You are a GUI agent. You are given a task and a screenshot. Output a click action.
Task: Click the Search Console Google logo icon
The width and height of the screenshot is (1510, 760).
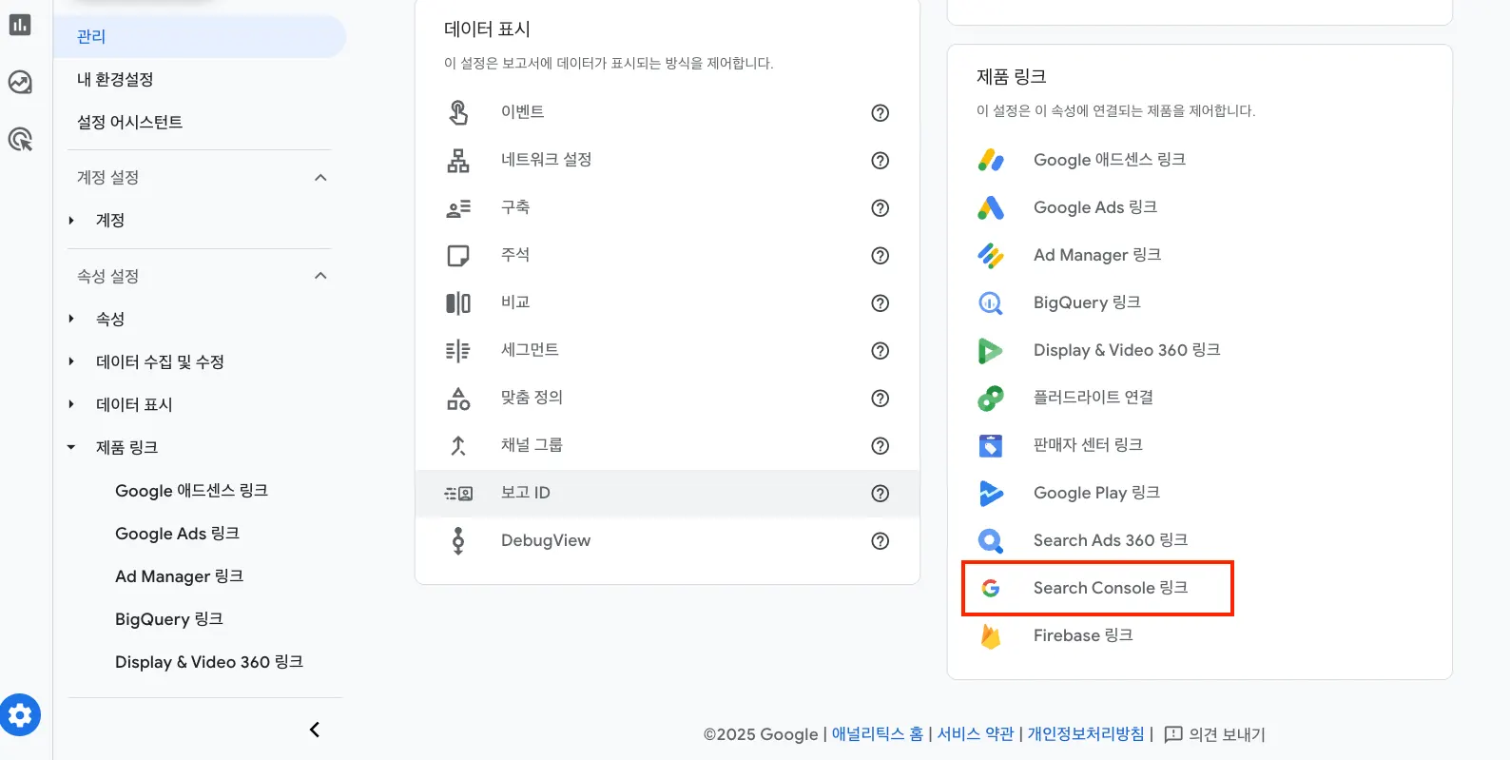coord(991,588)
